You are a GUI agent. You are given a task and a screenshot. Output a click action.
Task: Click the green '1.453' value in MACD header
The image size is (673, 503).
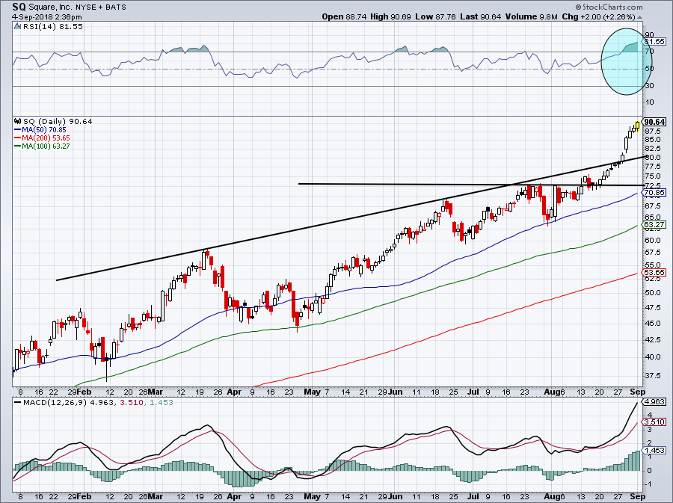coord(161,403)
